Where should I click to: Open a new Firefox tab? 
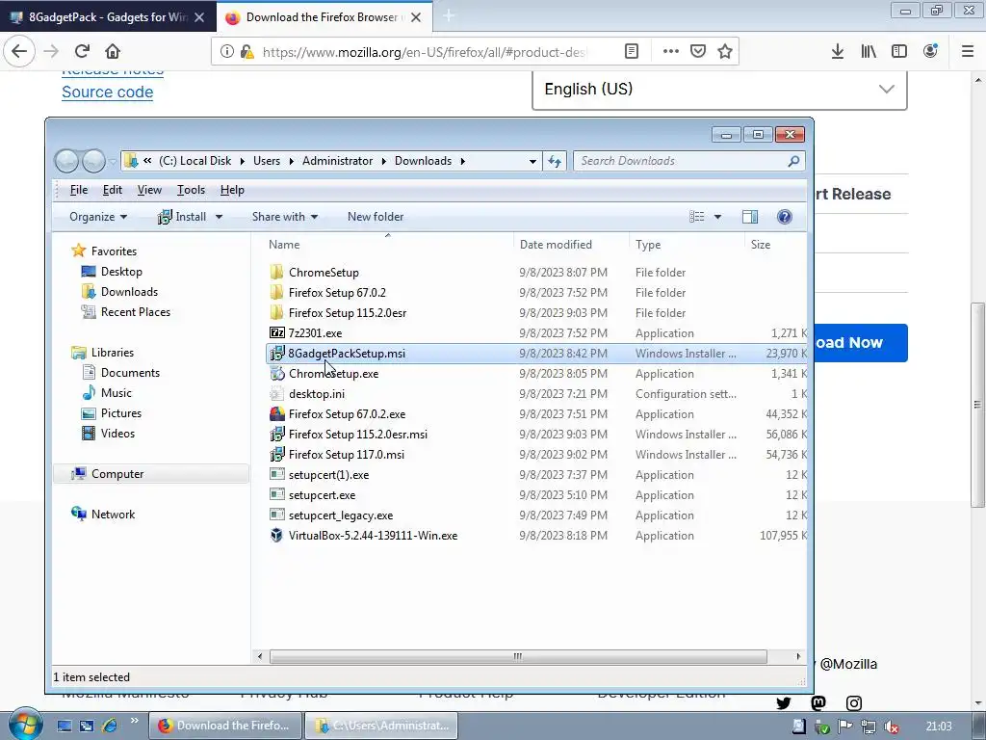[449, 16]
